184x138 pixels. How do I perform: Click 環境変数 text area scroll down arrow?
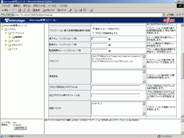pos(144,82)
